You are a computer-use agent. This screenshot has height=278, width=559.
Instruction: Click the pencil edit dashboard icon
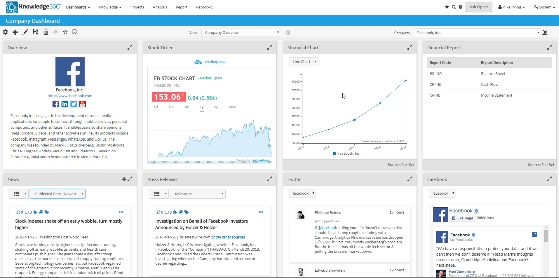click(x=25, y=32)
